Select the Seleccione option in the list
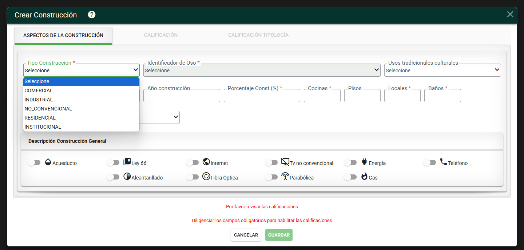Viewport: 524px width, 250px height. point(81,81)
